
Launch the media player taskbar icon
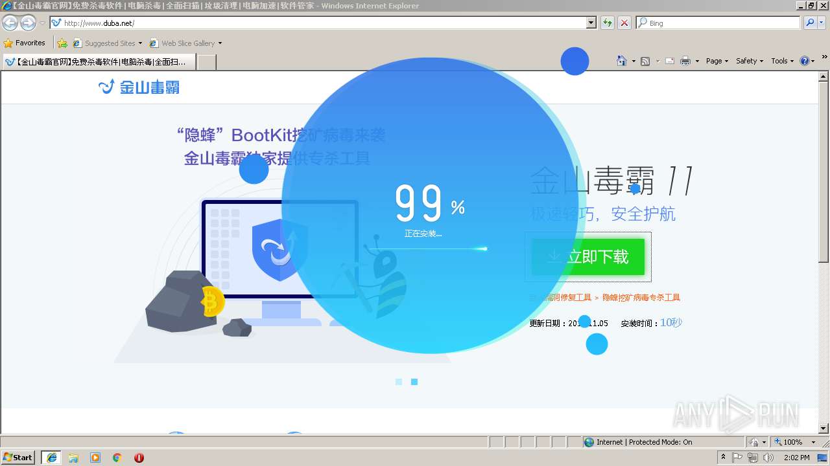point(95,458)
